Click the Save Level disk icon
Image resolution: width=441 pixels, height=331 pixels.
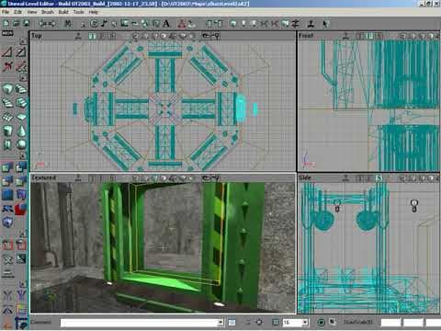tap(27, 24)
